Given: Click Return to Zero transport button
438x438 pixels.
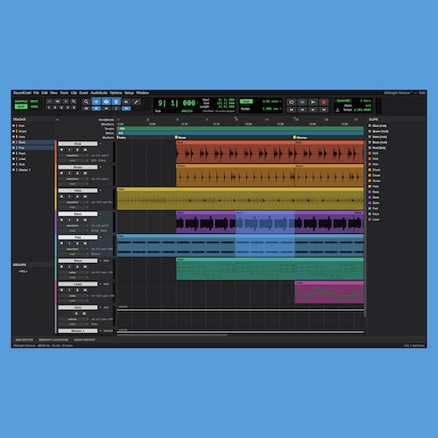Looking at the screenshot, I should coord(291,109).
